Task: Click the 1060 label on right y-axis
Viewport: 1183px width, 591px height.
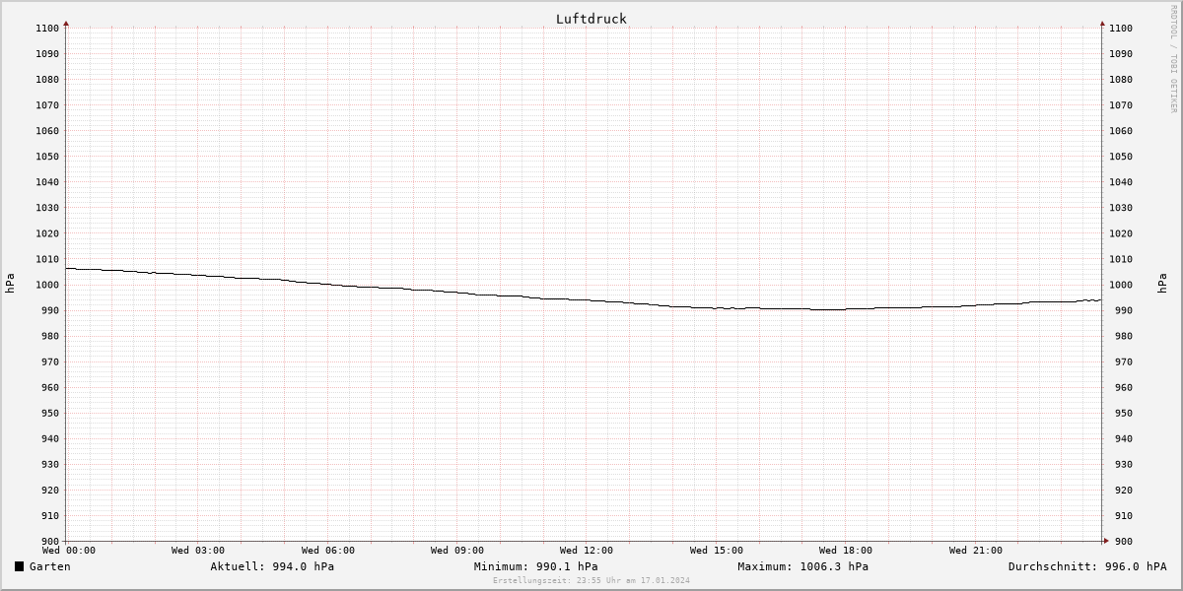Action: [1121, 131]
